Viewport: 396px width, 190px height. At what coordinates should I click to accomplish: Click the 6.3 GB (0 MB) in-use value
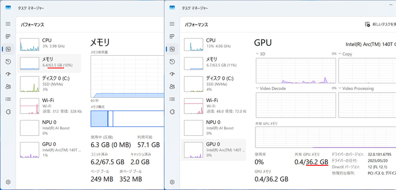pos(110,145)
